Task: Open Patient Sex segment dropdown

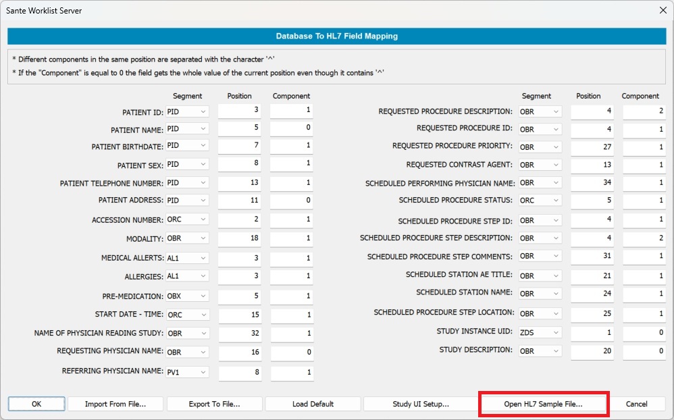Action: (x=187, y=164)
